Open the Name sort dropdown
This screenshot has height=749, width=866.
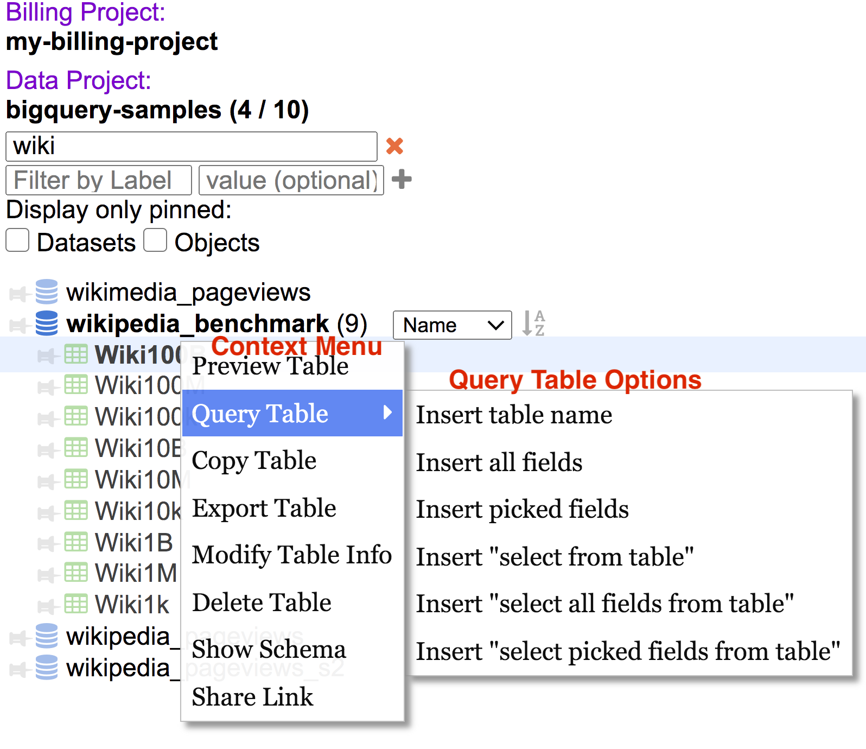tap(452, 325)
